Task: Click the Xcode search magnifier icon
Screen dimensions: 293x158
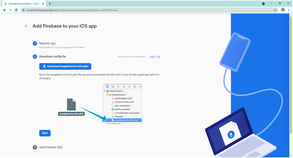Action: pos(118,87)
